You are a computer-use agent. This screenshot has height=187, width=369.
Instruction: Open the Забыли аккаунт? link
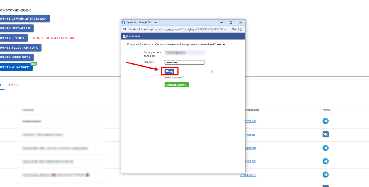174,78
